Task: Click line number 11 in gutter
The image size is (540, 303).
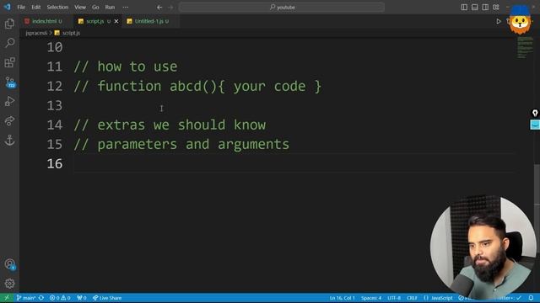Action: tap(55, 66)
